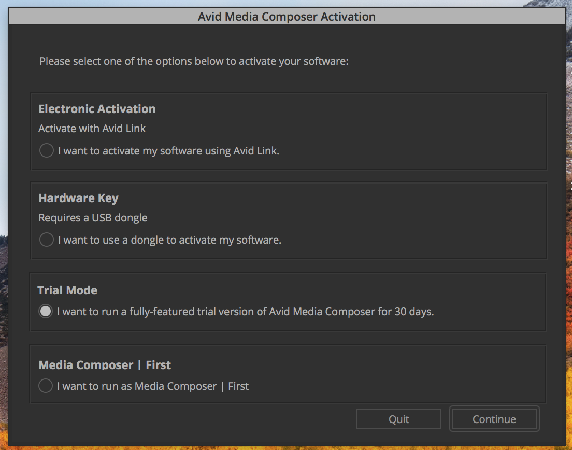
Task: Click the "Hardware Key" heading
Action: pos(78,198)
